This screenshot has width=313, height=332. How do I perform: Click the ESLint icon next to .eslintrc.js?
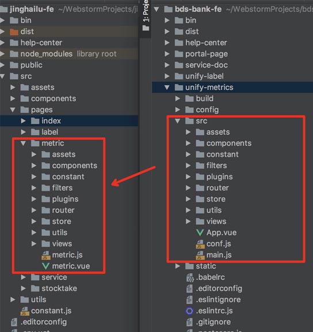pos(189,311)
